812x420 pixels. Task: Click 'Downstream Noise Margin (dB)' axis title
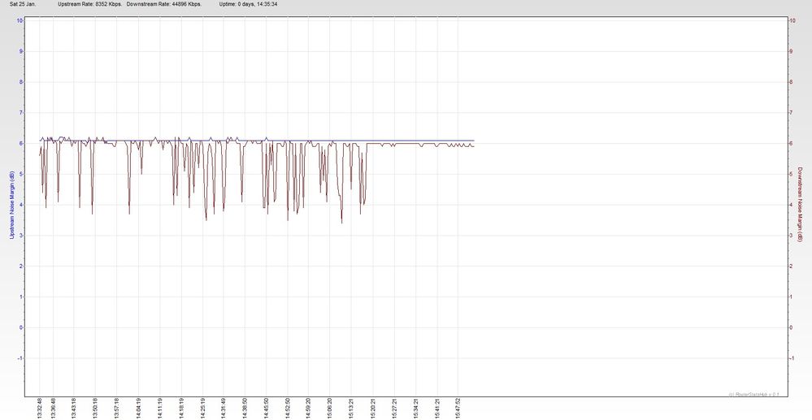pyautogui.click(x=800, y=203)
